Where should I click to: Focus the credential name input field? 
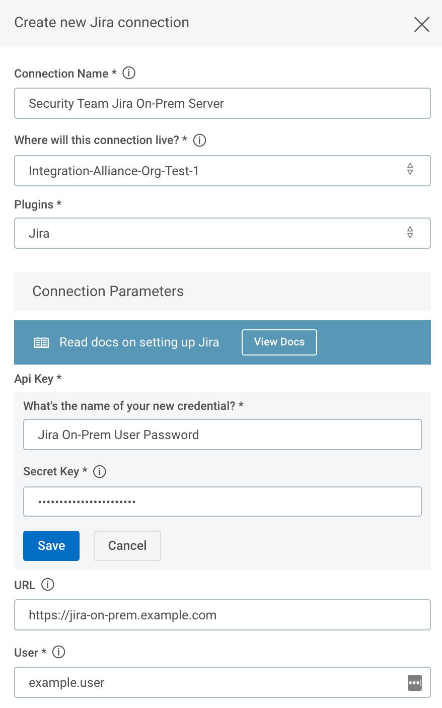point(222,435)
